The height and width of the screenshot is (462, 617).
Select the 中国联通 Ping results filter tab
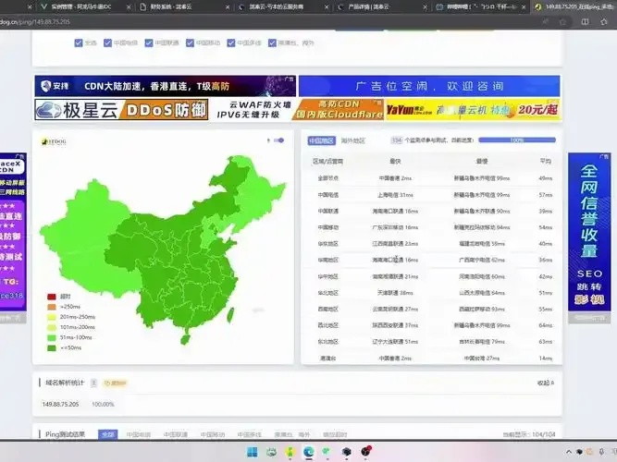(176, 434)
